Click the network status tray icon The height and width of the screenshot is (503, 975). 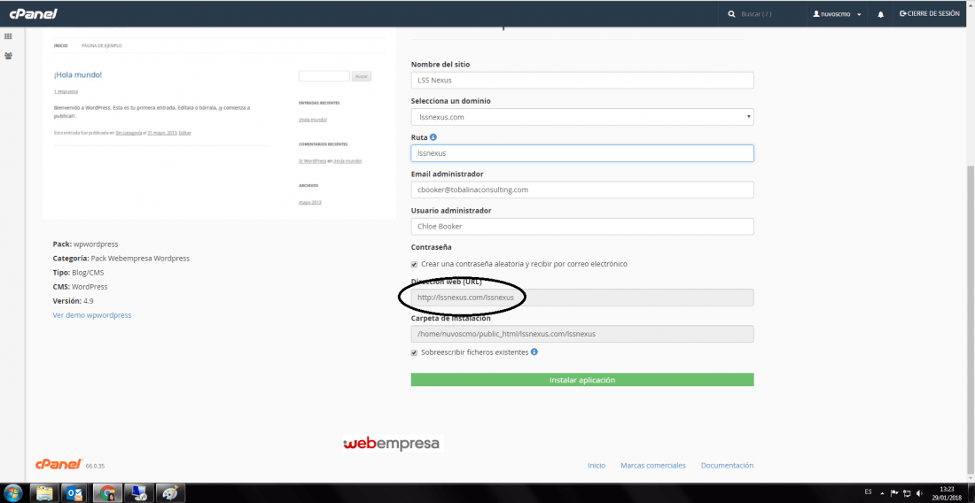point(907,493)
